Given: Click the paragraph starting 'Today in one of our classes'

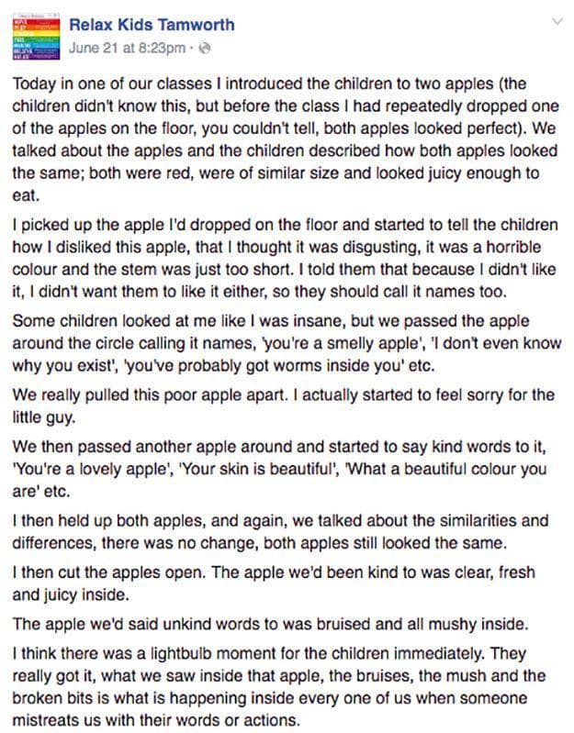Looking at the screenshot, I should [285, 137].
